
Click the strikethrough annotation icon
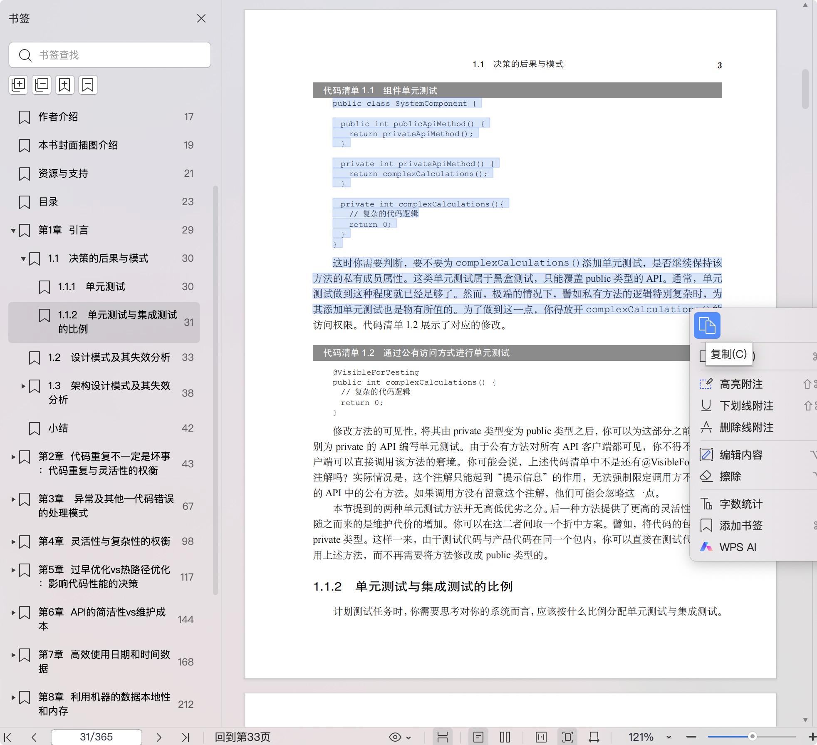[706, 427]
